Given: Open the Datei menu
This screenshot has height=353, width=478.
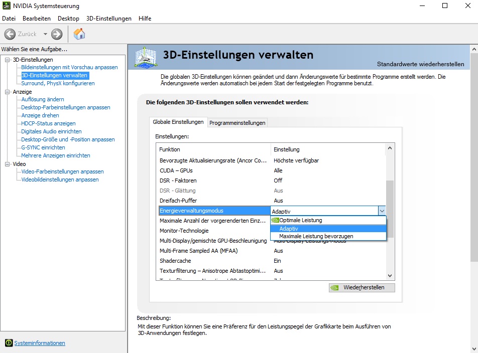Looking at the screenshot, I should click(9, 19).
